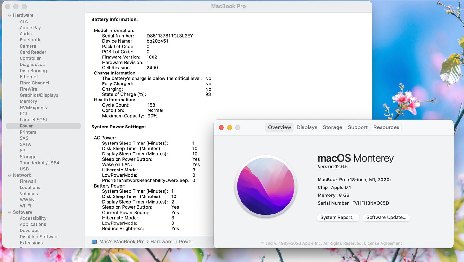This screenshot has height=262, width=464.
Task: Click the macOS Monterey logo image
Action: point(266,186)
